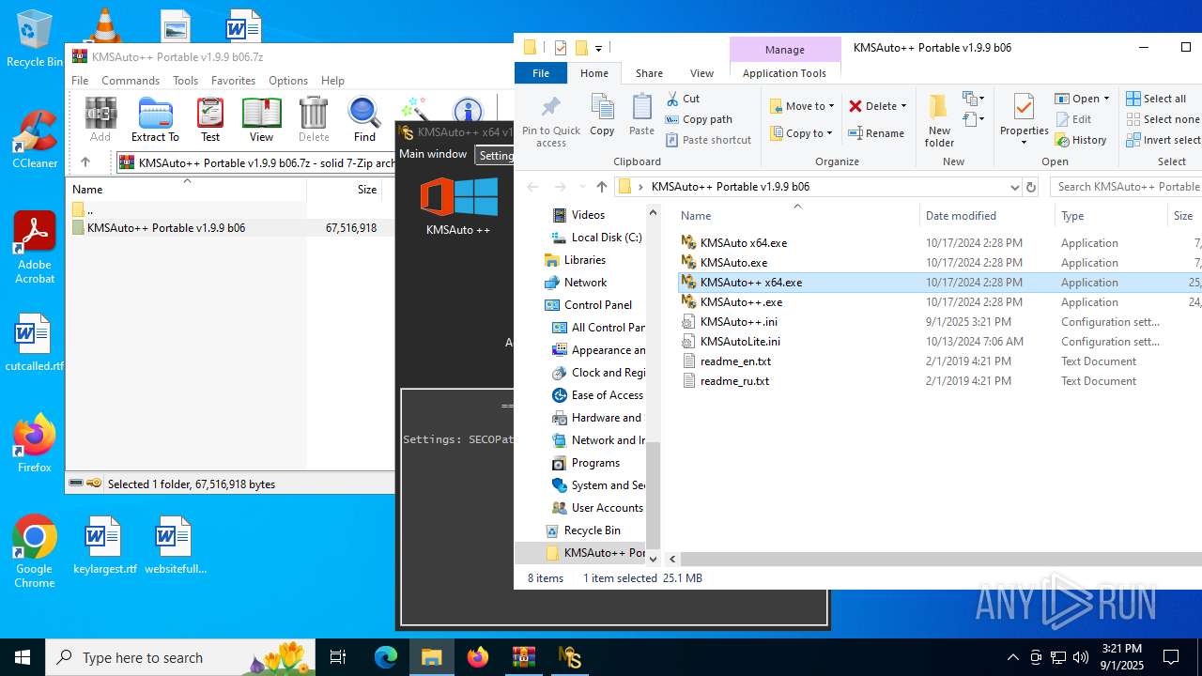Select KMSAutoLite.ini file

(740, 342)
